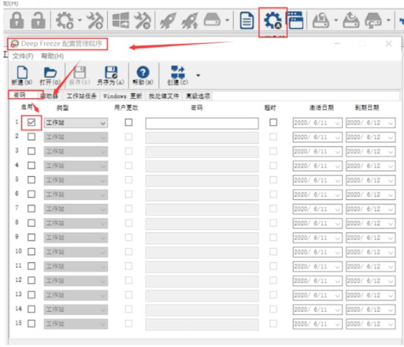Click the 类型 column header
Viewport: 404px width, 347px height.
62,108
